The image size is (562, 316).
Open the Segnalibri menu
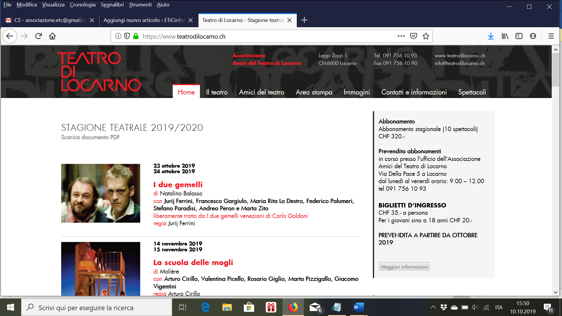[112, 5]
